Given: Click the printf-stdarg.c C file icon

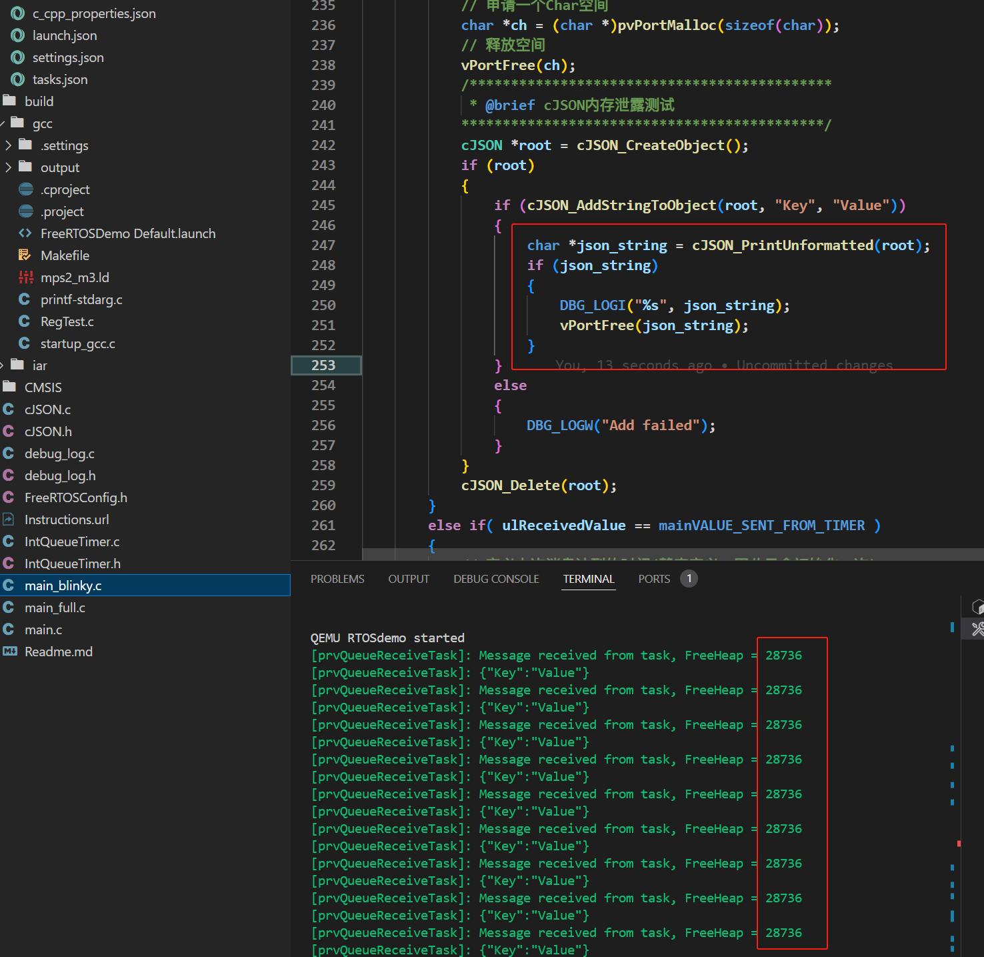Looking at the screenshot, I should tap(25, 299).
